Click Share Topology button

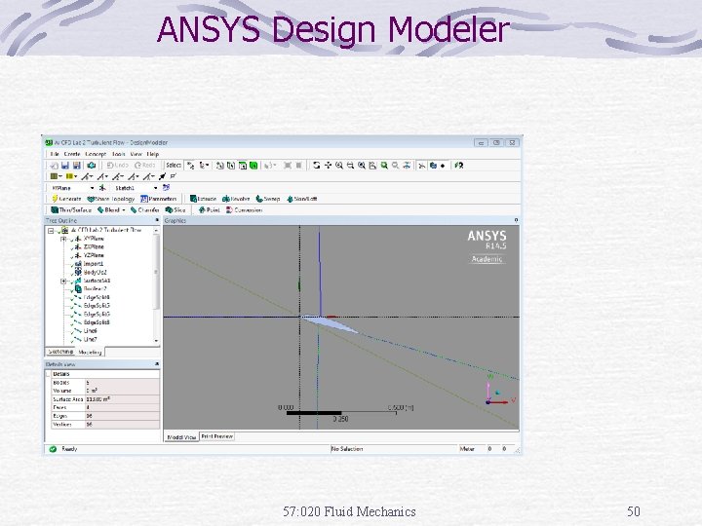coord(110,199)
